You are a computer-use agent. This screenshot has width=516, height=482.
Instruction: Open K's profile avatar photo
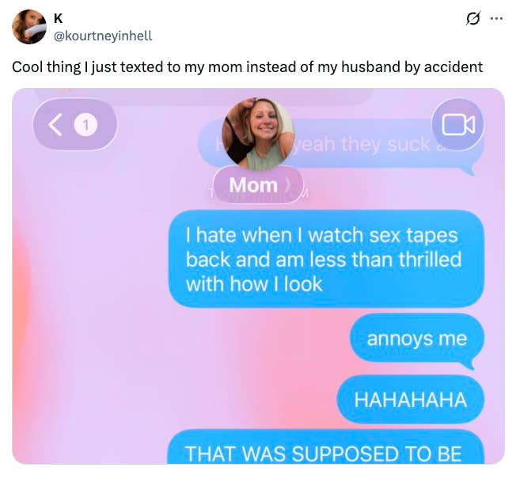coord(29,27)
